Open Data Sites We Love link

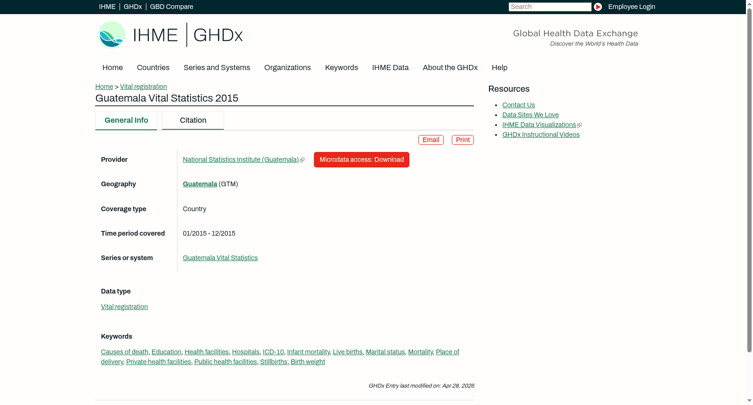(x=530, y=115)
